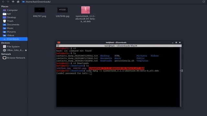
Task: Click the sudo password prompt cursor
Action: (91, 73)
